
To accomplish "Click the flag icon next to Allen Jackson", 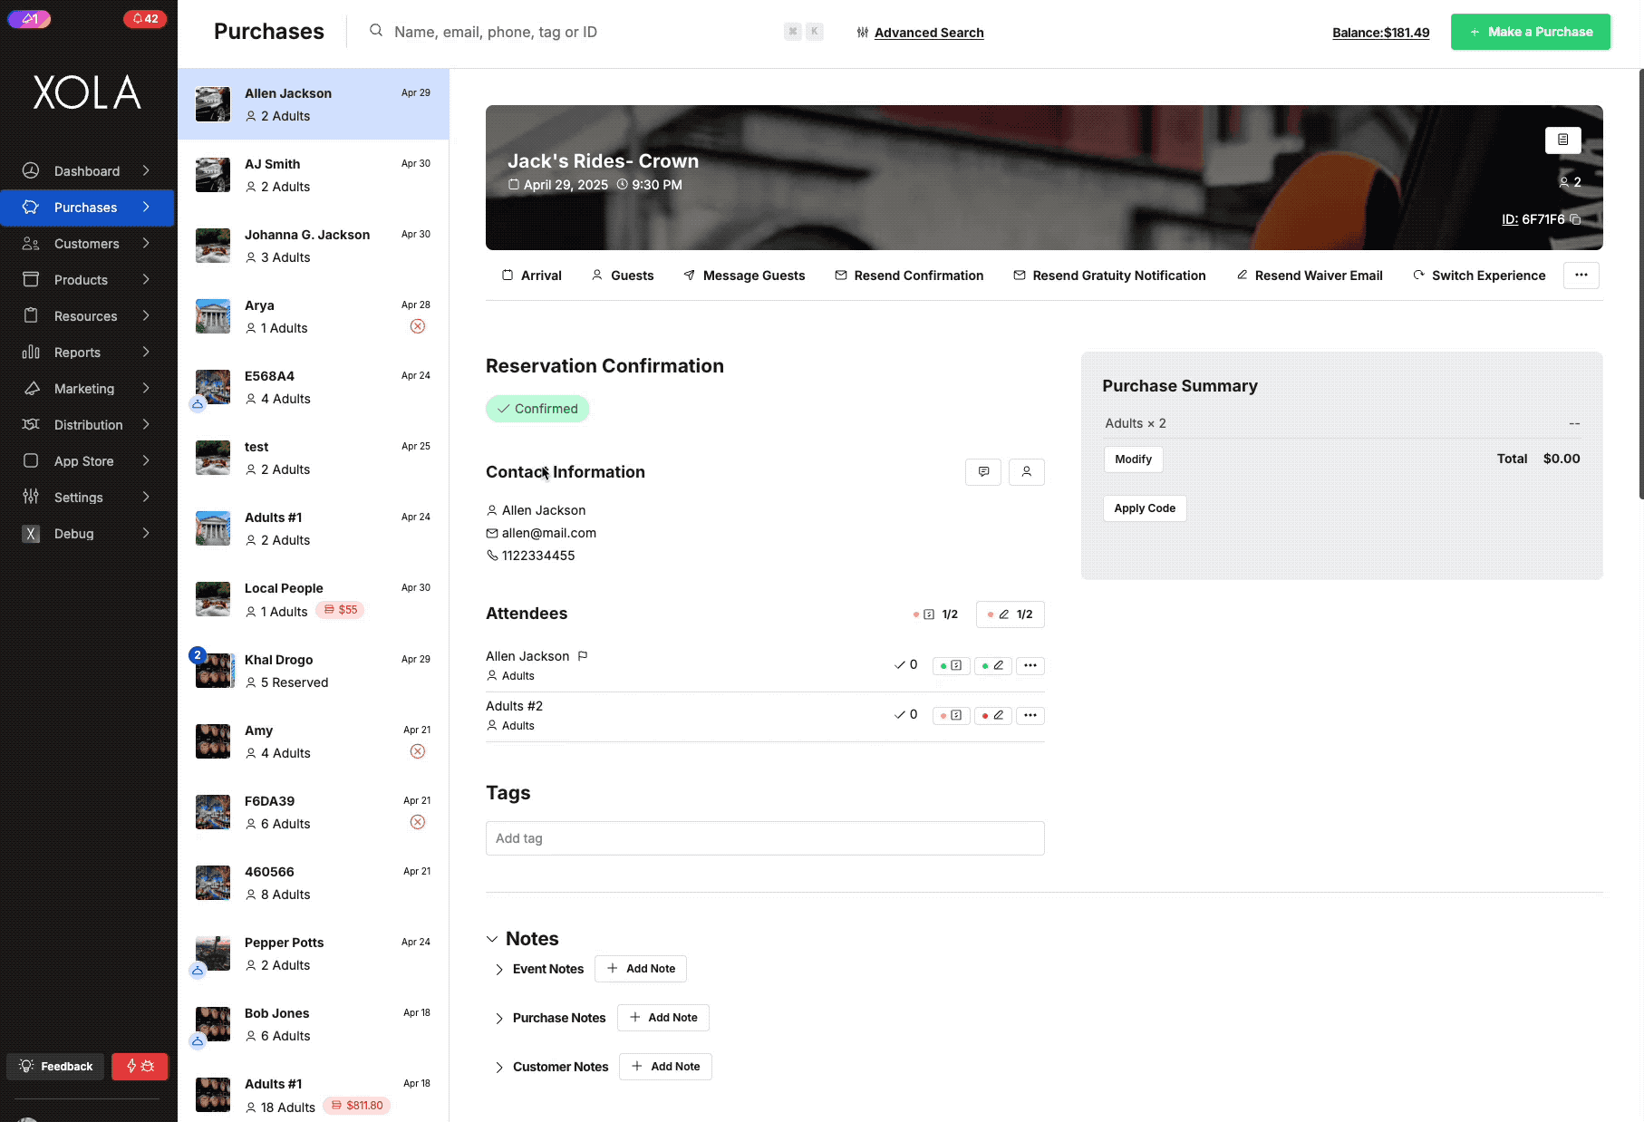I will point(583,656).
